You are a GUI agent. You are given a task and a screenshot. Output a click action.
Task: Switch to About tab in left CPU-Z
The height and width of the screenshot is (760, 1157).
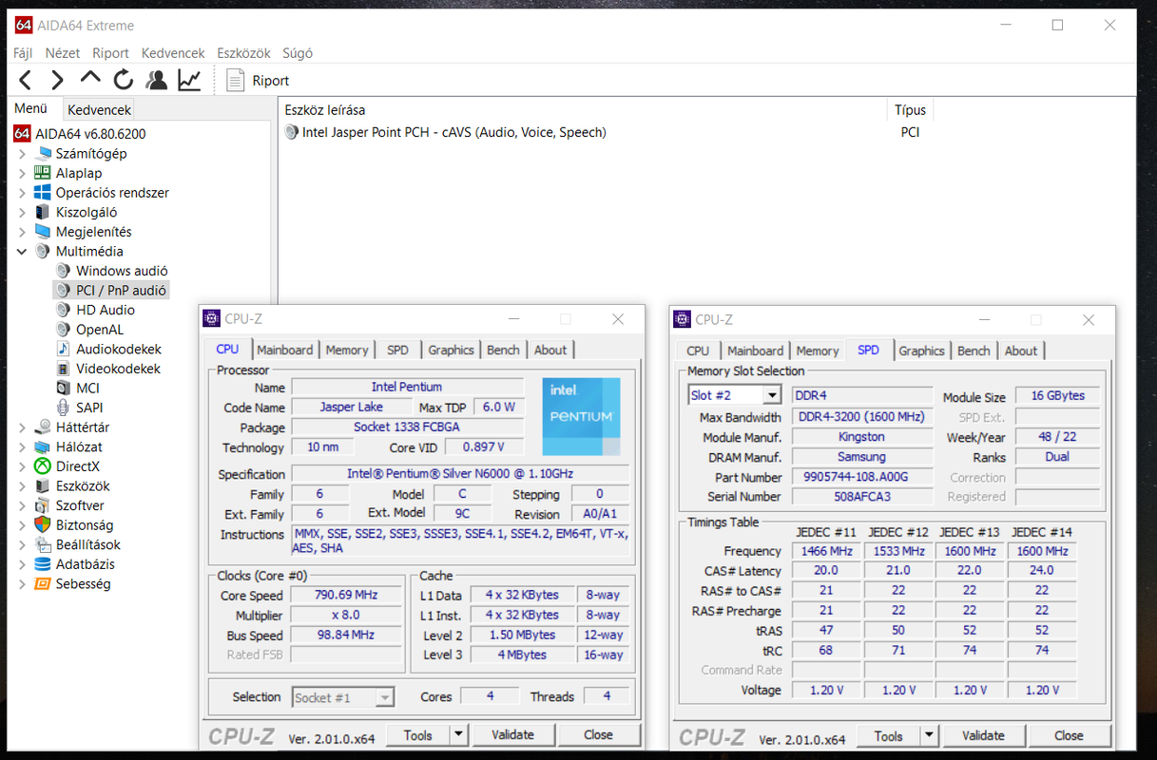(550, 351)
